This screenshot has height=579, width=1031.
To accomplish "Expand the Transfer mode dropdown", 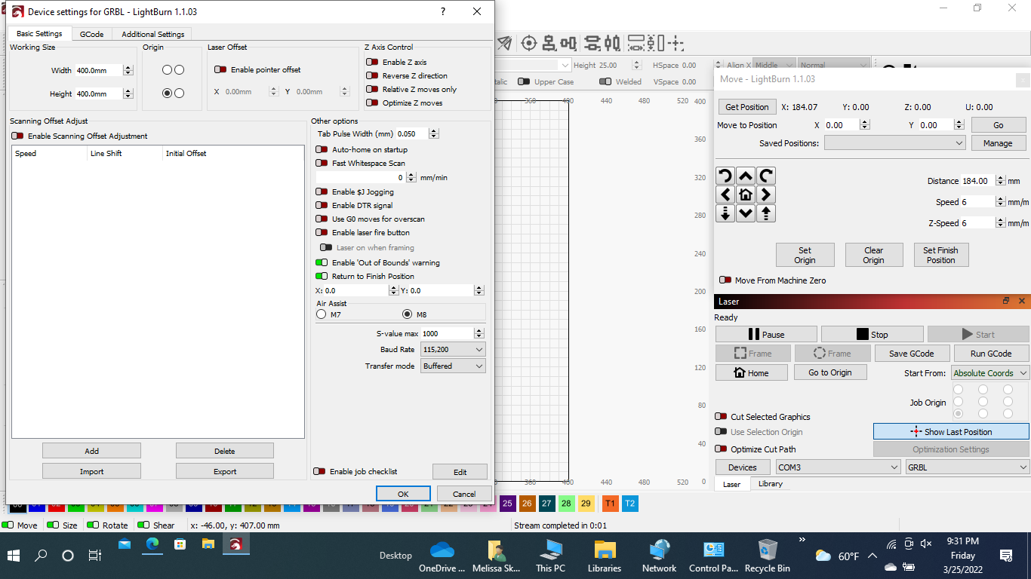I will click(453, 366).
